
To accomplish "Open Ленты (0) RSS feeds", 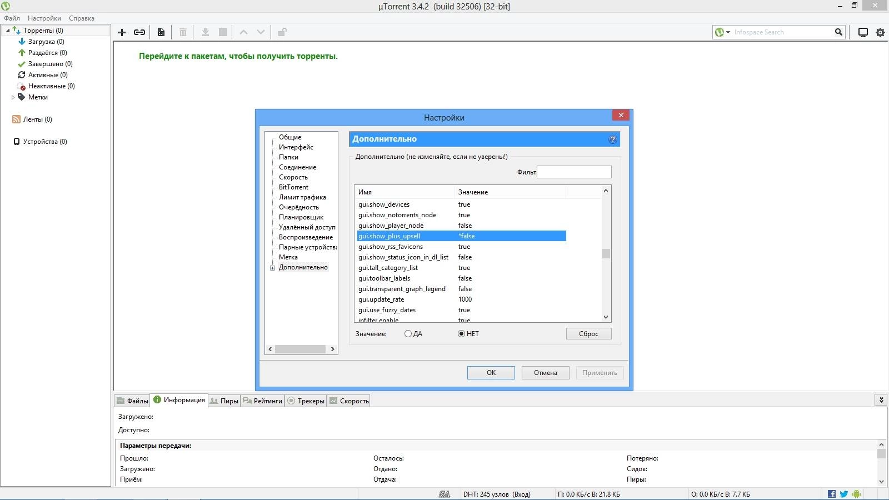I will pos(37,119).
